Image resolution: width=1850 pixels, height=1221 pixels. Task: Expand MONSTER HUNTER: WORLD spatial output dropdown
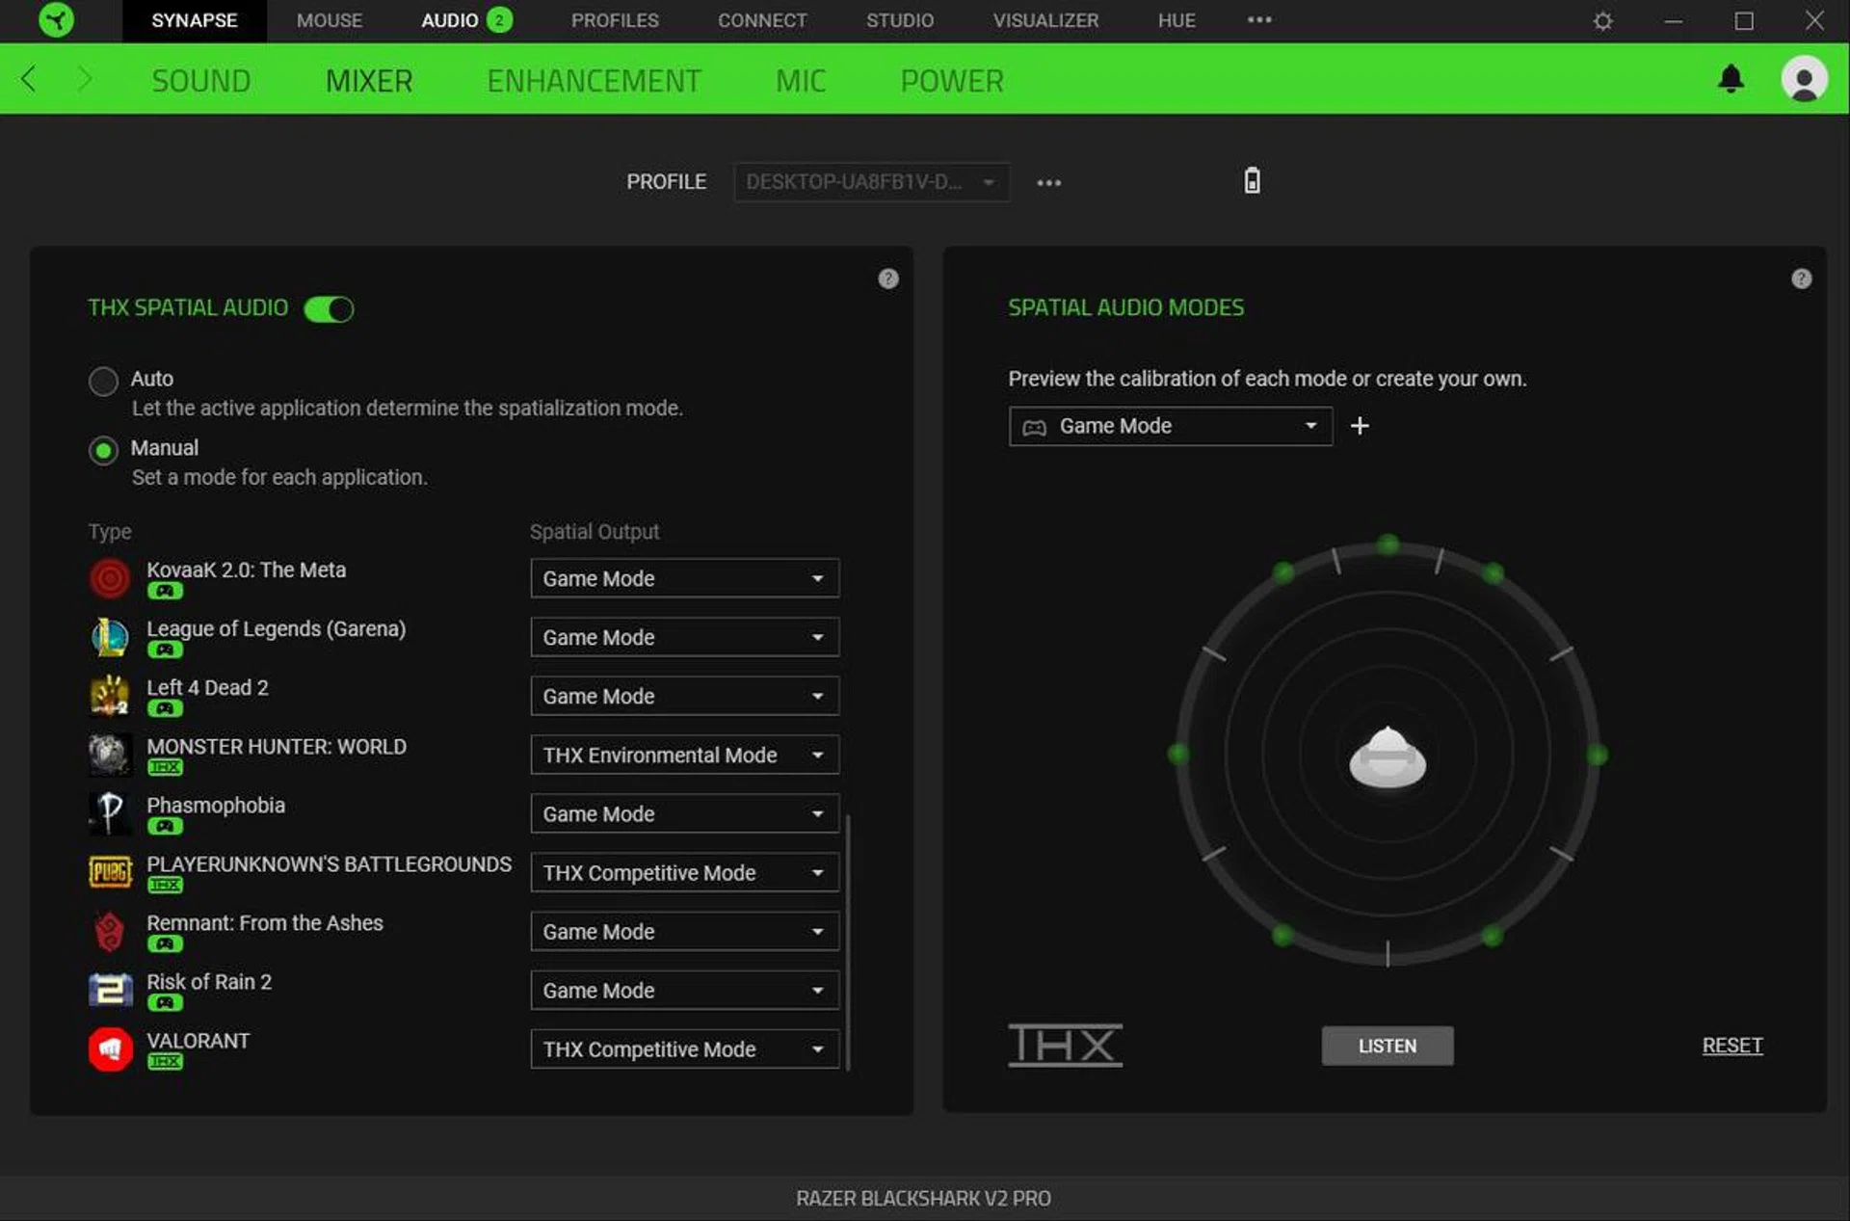click(684, 756)
